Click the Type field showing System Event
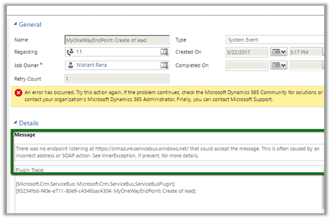This screenshot has height=219, width=331. (274, 39)
